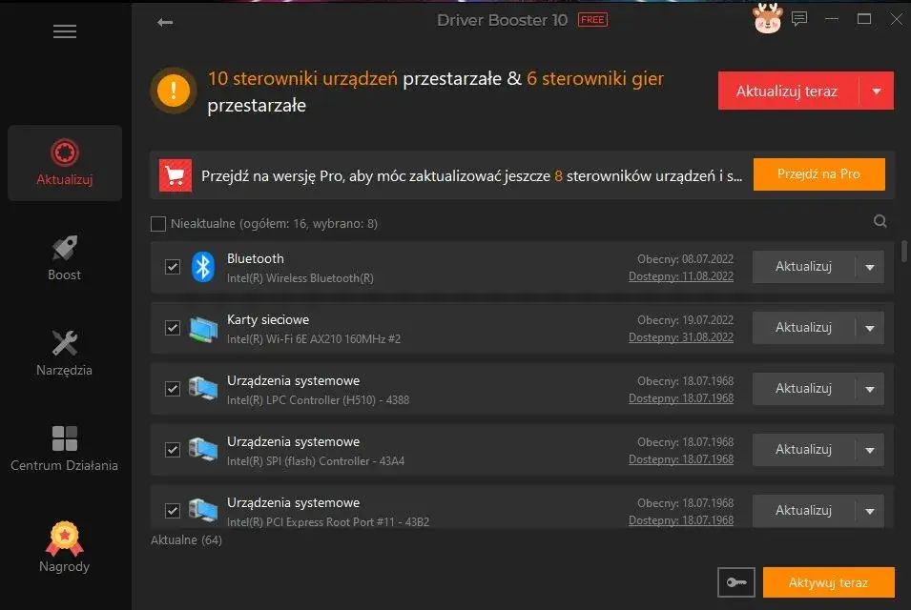Open the hamburger menu at top left
This screenshot has height=610, width=911.
click(x=64, y=31)
